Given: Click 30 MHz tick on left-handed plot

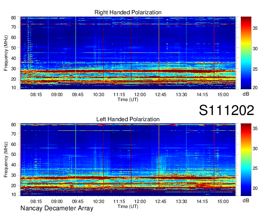Looking at the screenshot, I should [13, 175].
